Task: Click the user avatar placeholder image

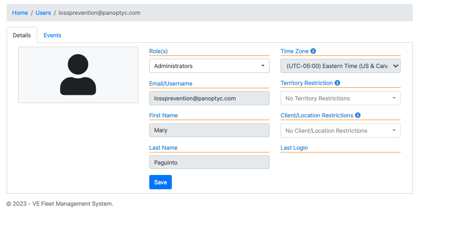Action: (78, 75)
